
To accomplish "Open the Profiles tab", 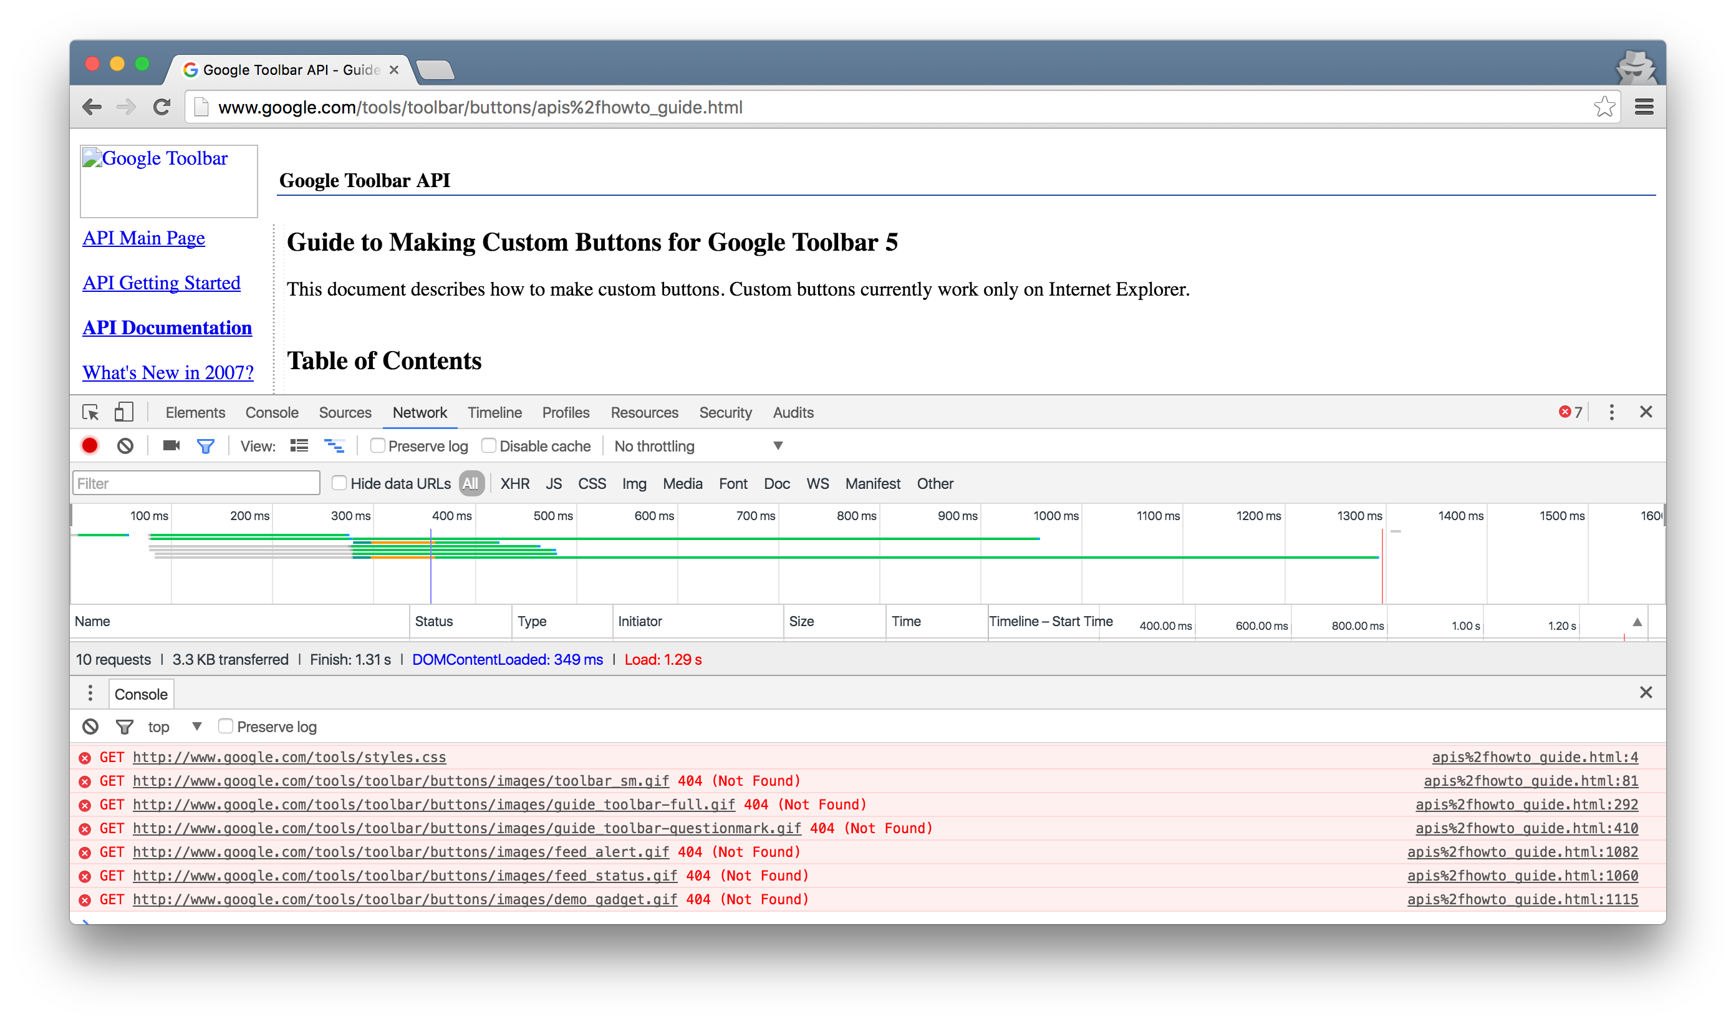I will (566, 413).
